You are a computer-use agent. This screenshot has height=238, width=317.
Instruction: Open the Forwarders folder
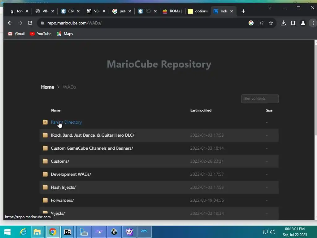[62, 201]
